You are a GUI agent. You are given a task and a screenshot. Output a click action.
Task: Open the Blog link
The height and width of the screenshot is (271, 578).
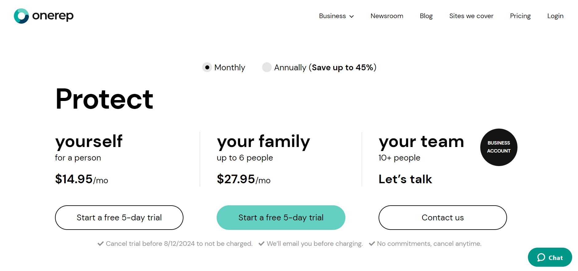pos(426,16)
